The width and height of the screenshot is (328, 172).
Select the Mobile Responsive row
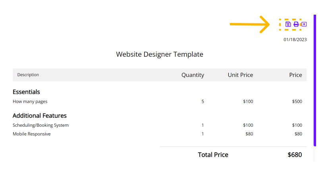click(157, 134)
